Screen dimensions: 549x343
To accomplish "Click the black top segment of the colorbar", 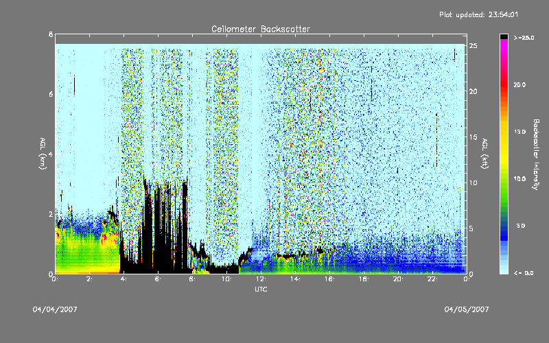I will tap(504, 37).
